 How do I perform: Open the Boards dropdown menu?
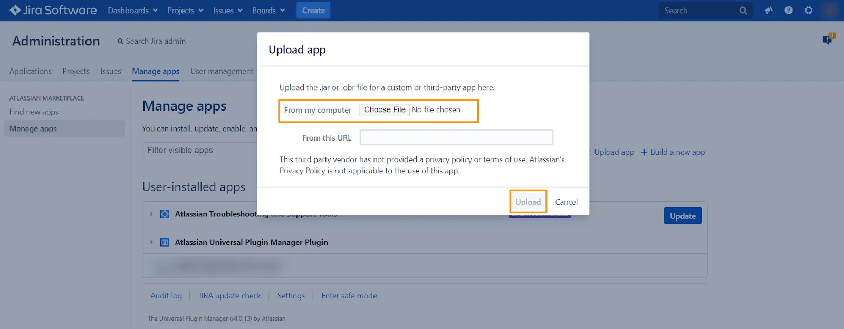pos(268,11)
